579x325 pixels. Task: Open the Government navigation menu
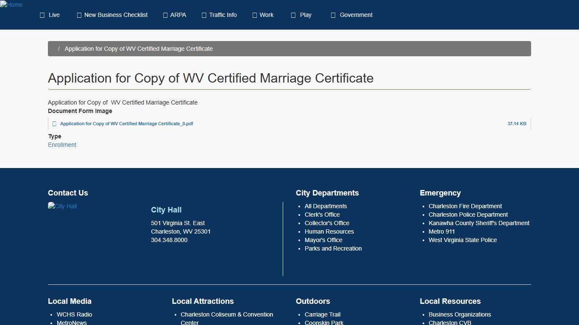(x=356, y=15)
